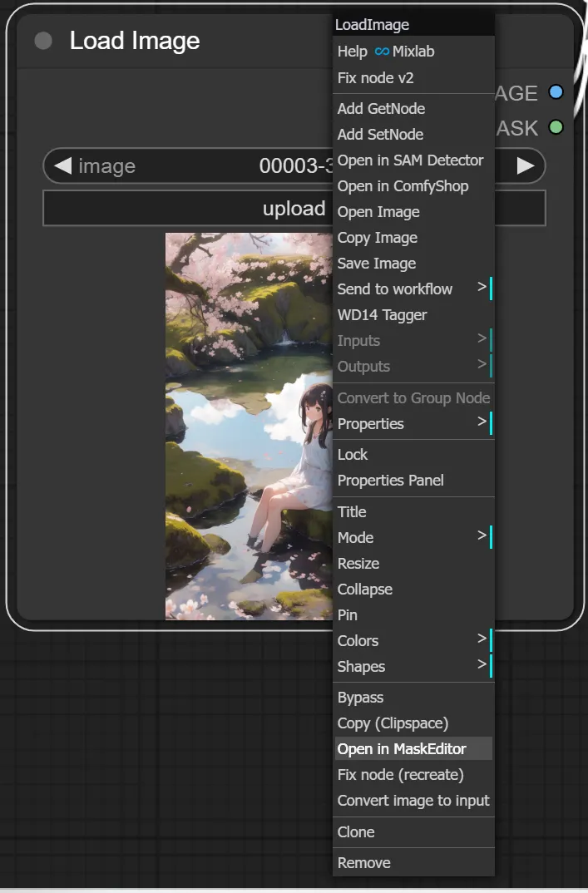Select Open Image entry

[x=413, y=212]
